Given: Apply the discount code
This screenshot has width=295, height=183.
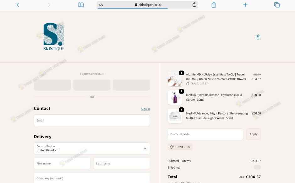Looking at the screenshot, I should 254,134.
